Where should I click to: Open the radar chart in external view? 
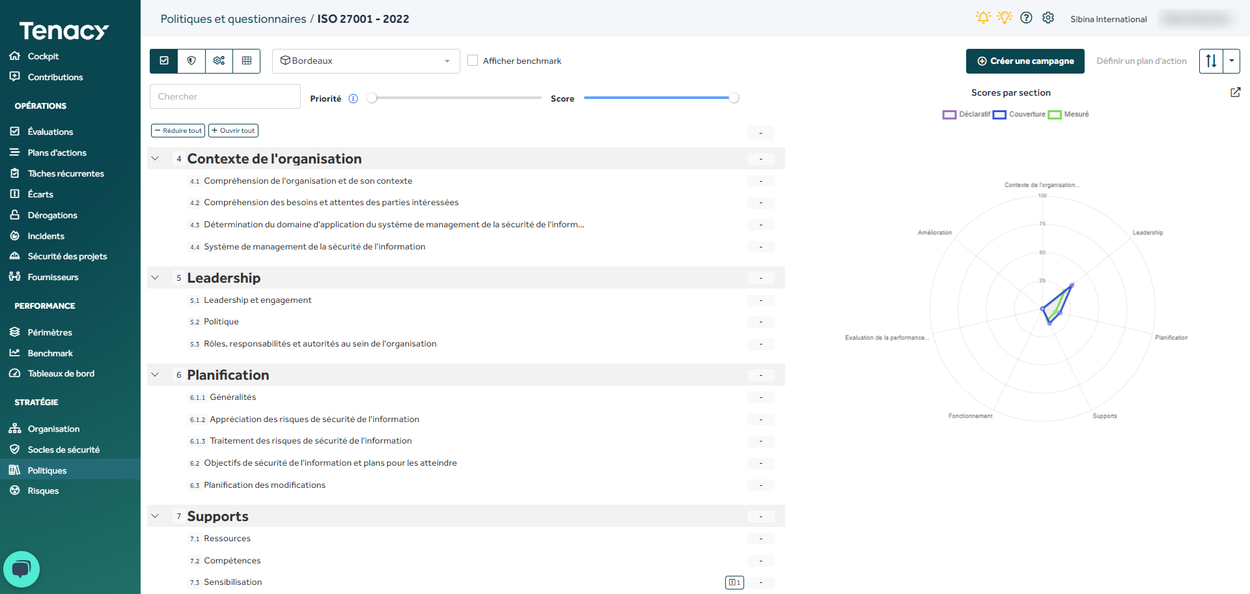1235,92
